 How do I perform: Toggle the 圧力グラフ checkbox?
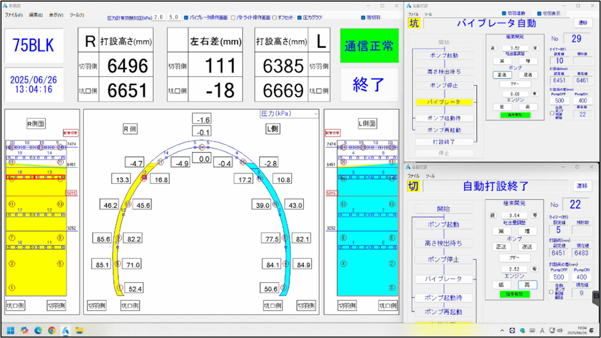[x=300, y=18]
